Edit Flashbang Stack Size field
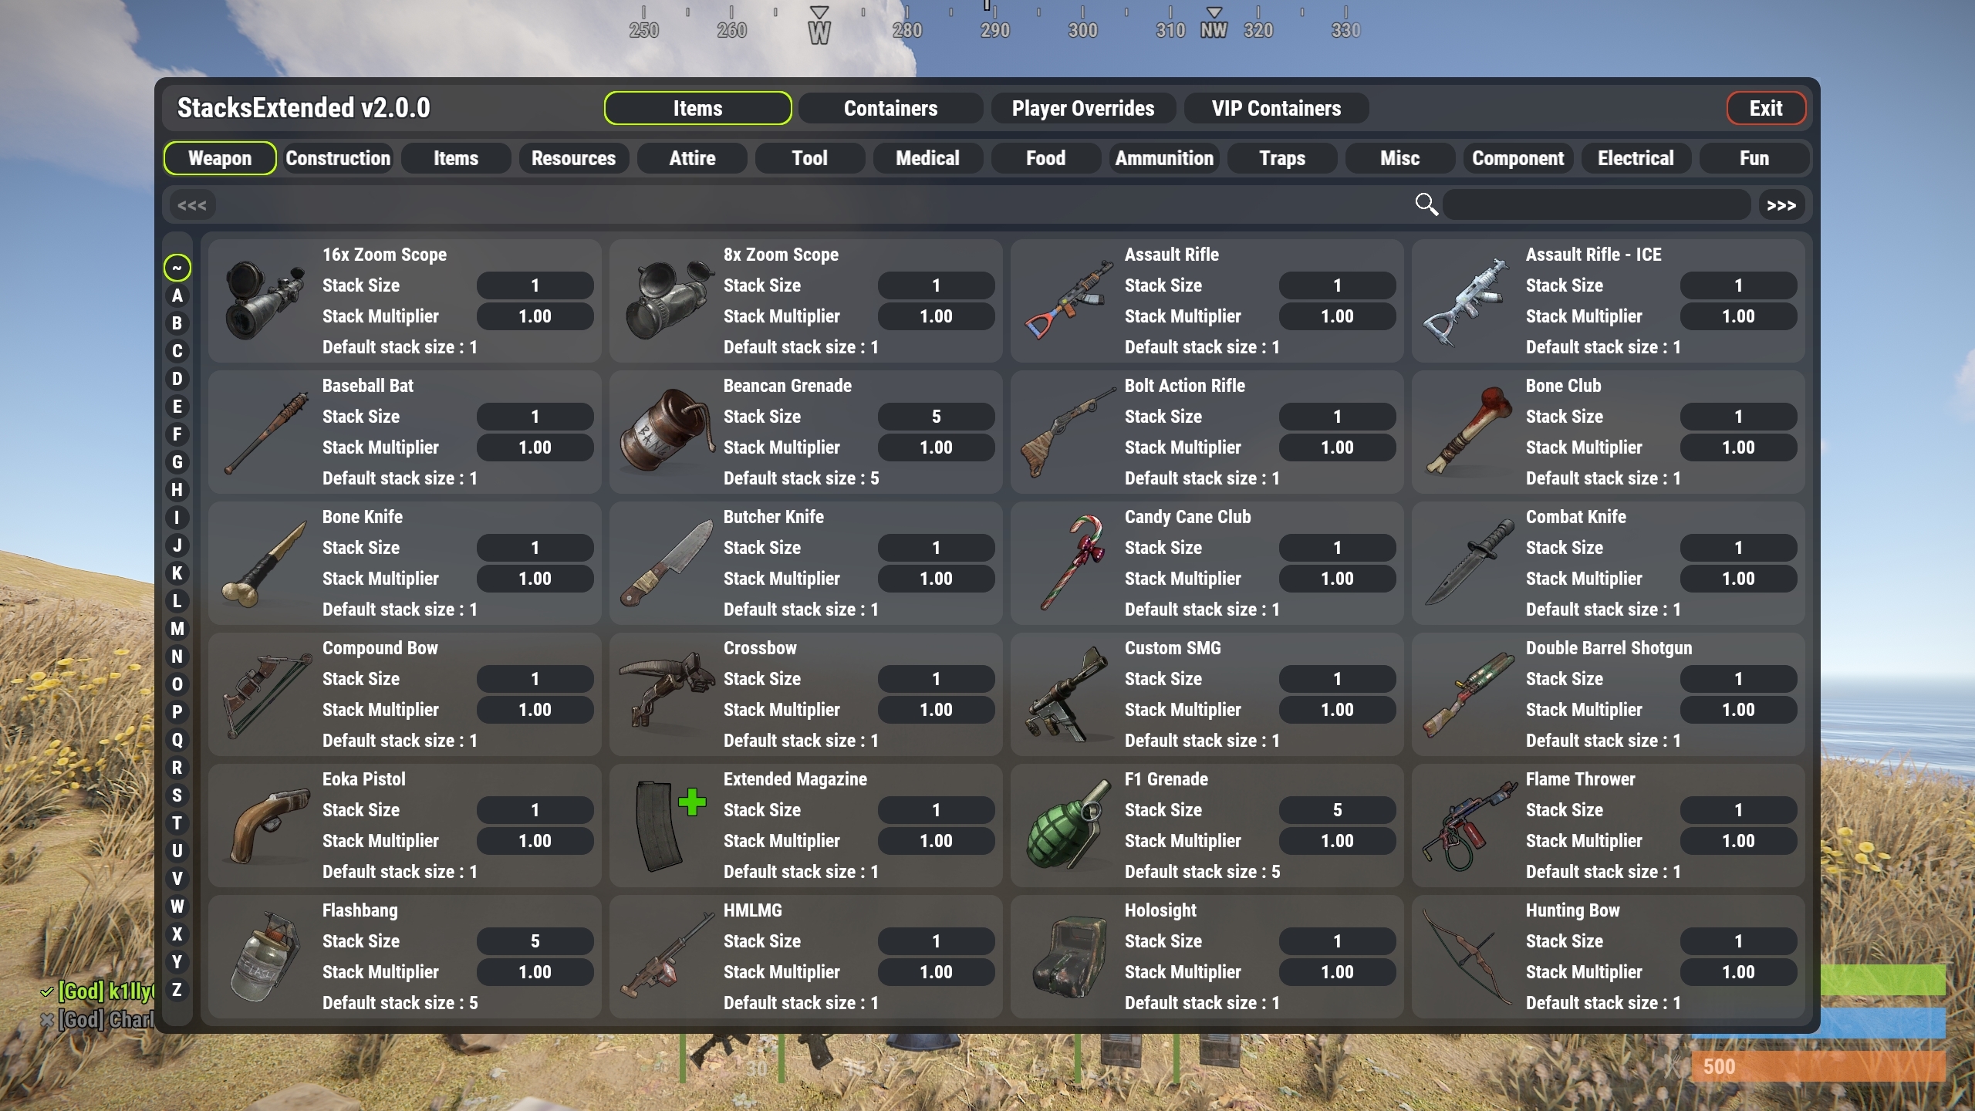1975x1111 pixels. click(x=535, y=941)
